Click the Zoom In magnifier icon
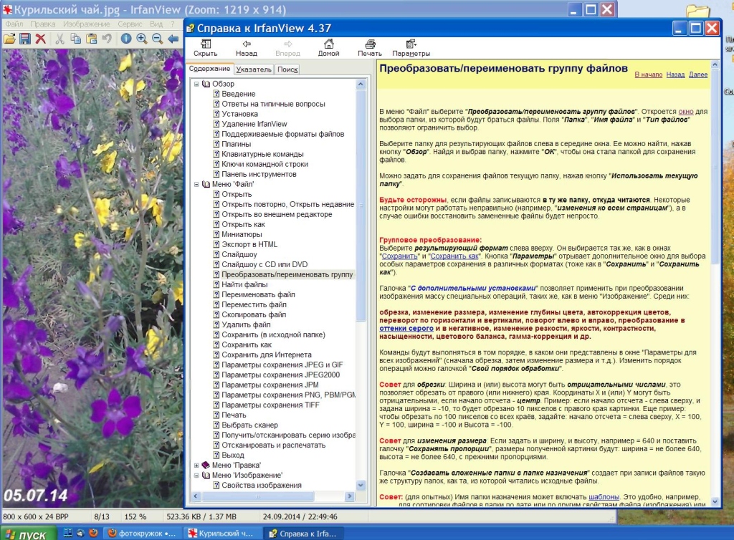Screen dimensions: 734x540 click(x=142, y=39)
